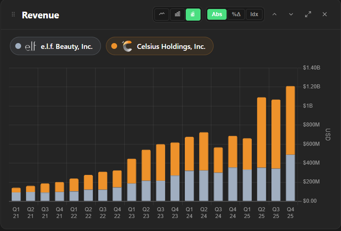The image size is (341, 231).
Task: Click the Q1 21 x-axis label
Action: 16,213
